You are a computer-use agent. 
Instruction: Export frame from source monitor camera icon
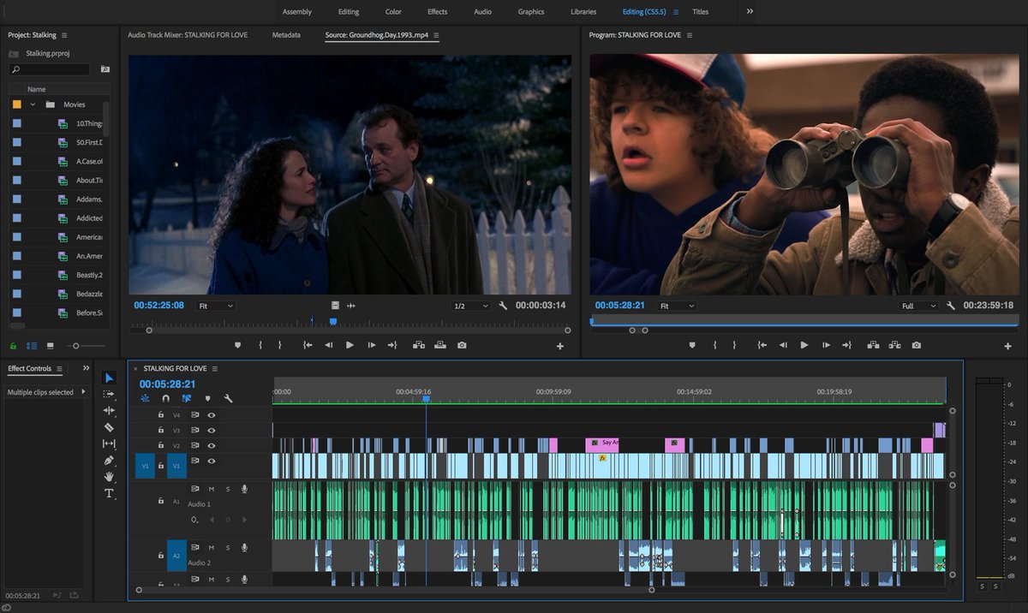click(x=462, y=345)
